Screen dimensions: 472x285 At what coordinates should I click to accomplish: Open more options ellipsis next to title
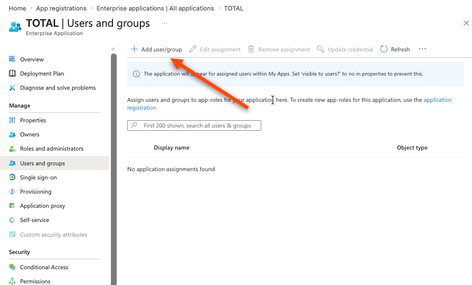165,23
